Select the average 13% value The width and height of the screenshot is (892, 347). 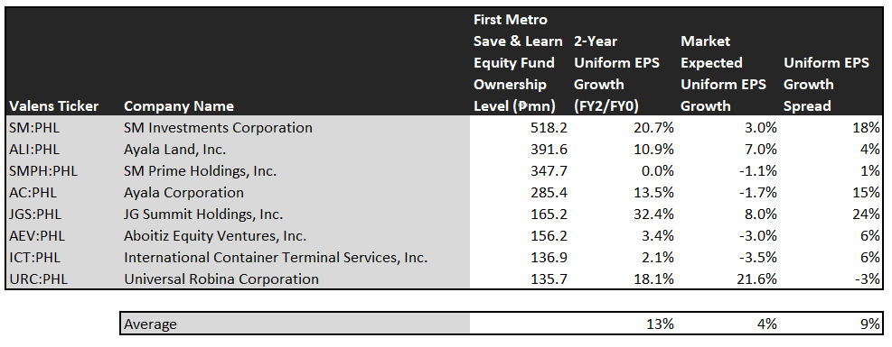662,324
